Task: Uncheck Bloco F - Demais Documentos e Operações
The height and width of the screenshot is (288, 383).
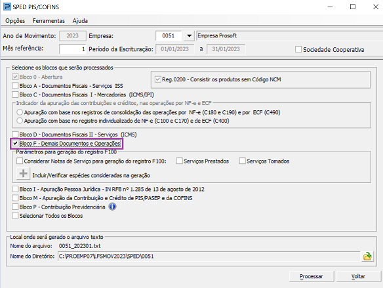Action: [15, 144]
